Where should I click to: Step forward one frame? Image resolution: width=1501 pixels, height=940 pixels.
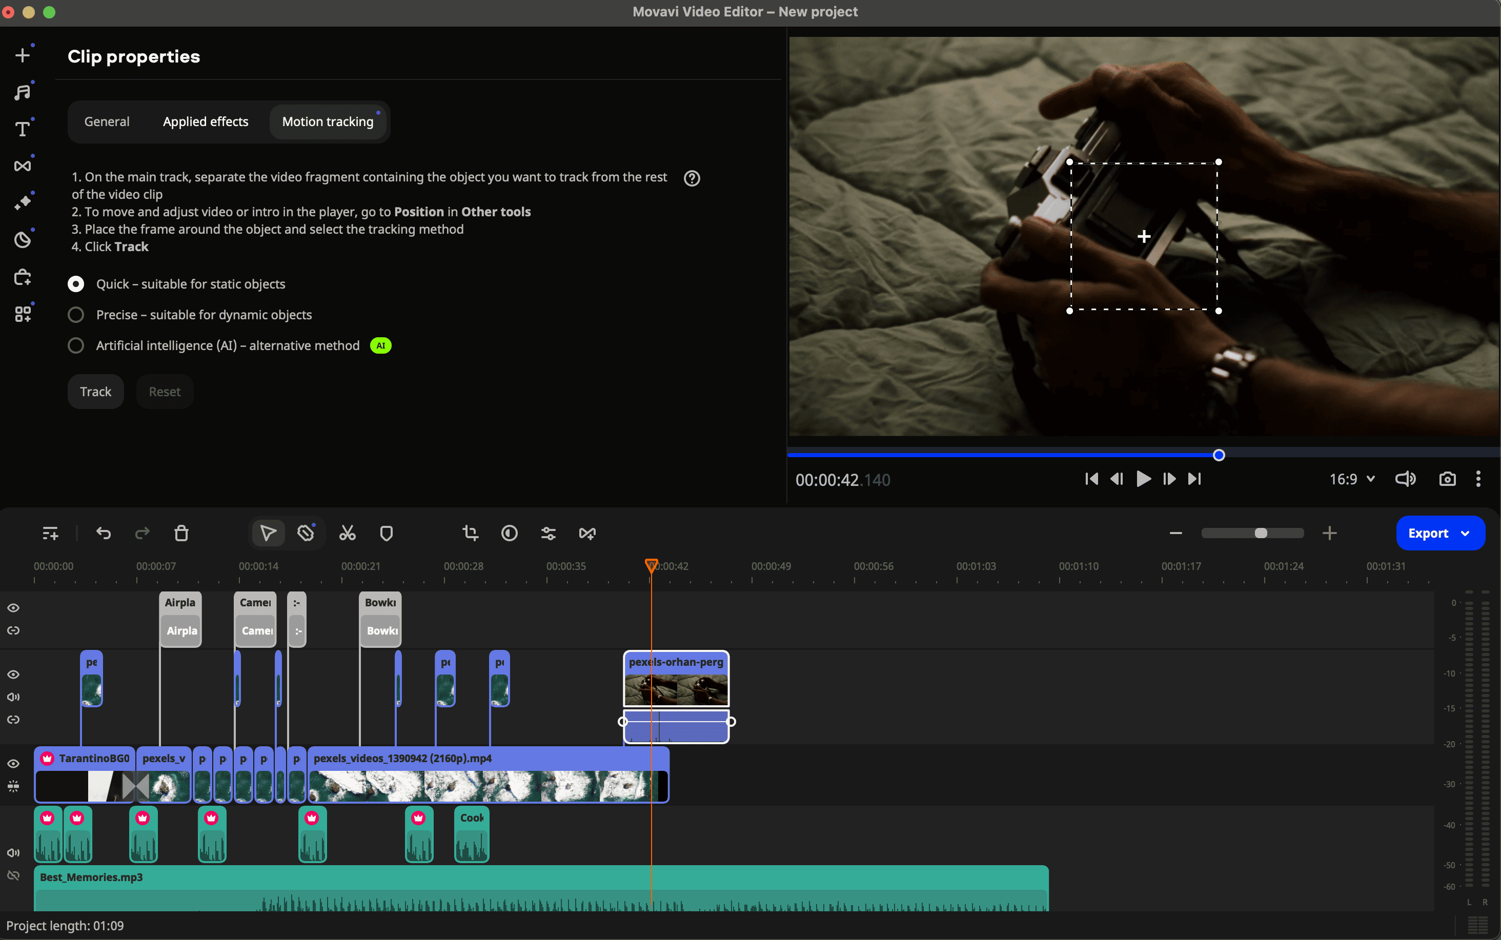tap(1169, 479)
